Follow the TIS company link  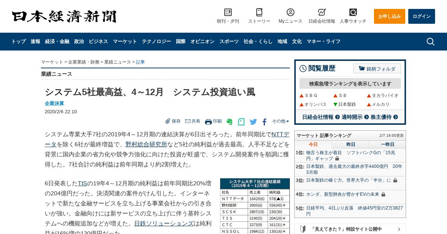pyautogui.click(x=82, y=183)
